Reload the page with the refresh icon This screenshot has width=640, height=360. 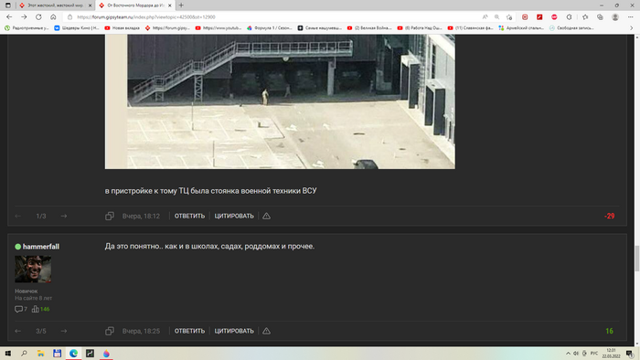(38, 17)
